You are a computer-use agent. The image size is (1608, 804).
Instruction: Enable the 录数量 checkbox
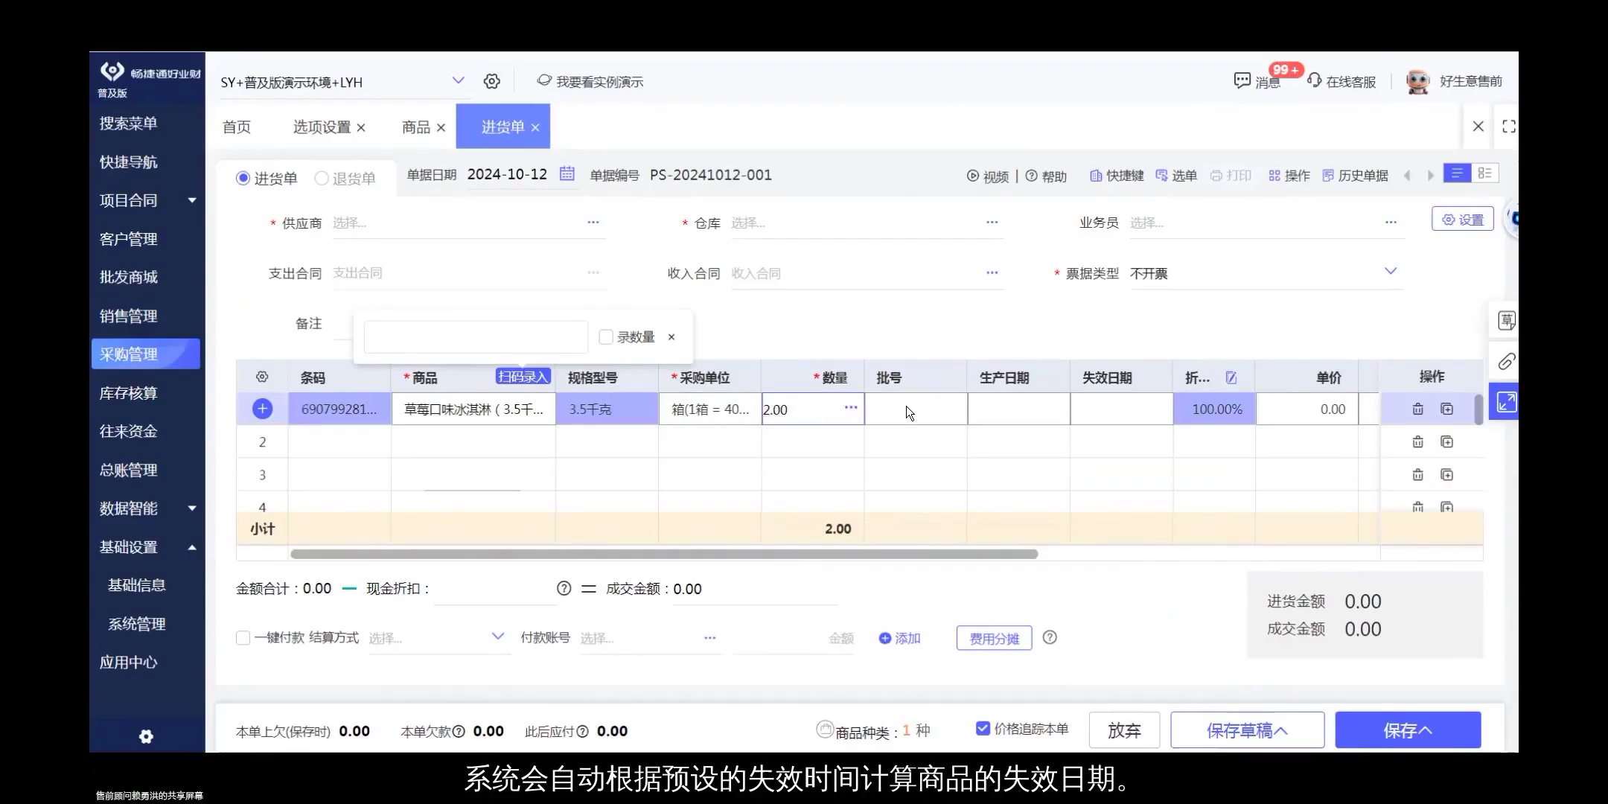coord(606,336)
